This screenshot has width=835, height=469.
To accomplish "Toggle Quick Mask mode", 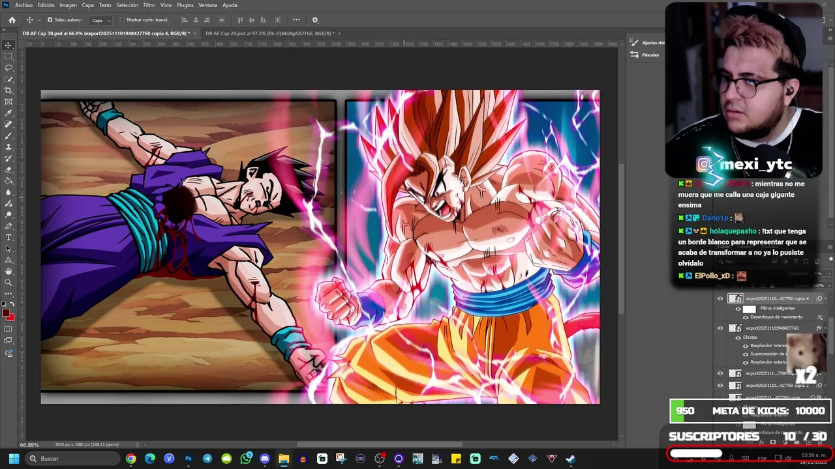I will (x=8, y=329).
